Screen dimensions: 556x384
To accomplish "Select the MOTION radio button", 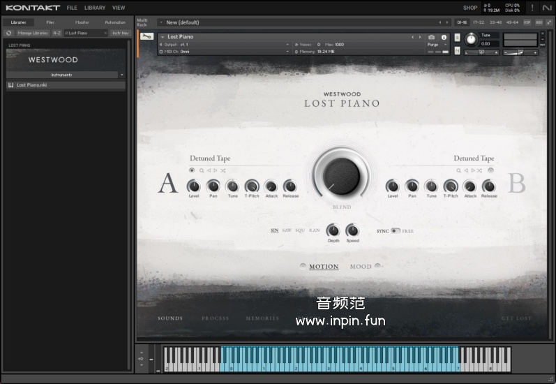I will [303, 266].
